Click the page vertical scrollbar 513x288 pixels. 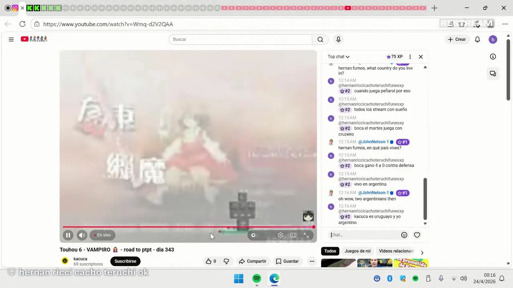coord(508,70)
